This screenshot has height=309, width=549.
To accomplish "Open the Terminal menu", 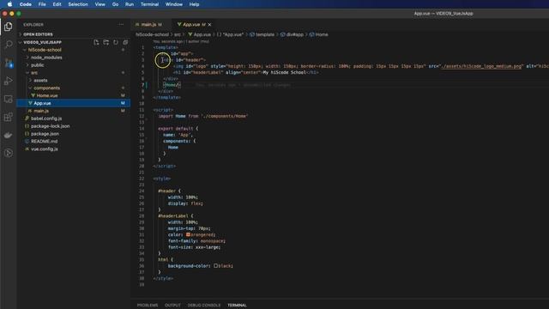I will (x=149, y=4).
